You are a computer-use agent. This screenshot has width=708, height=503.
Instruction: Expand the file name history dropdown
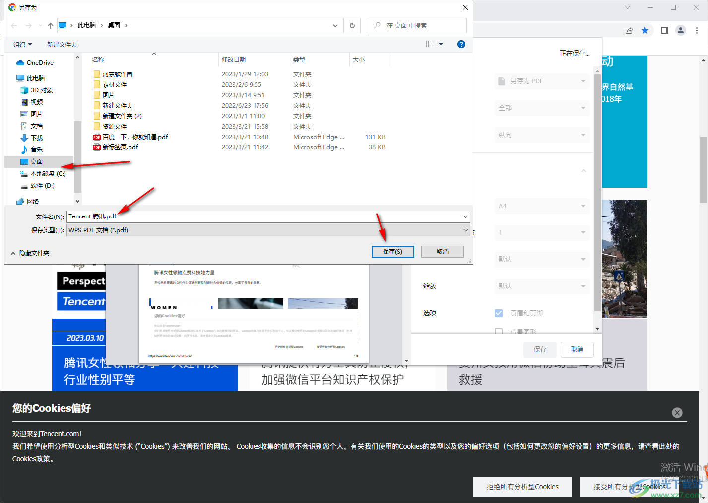click(465, 216)
